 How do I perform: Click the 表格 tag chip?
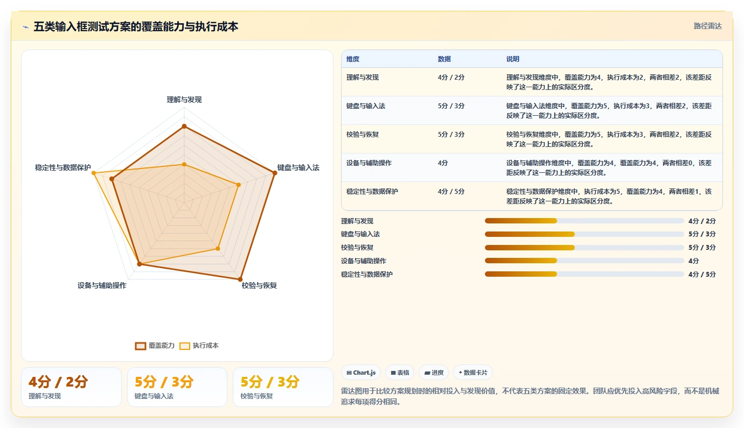click(400, 373)
